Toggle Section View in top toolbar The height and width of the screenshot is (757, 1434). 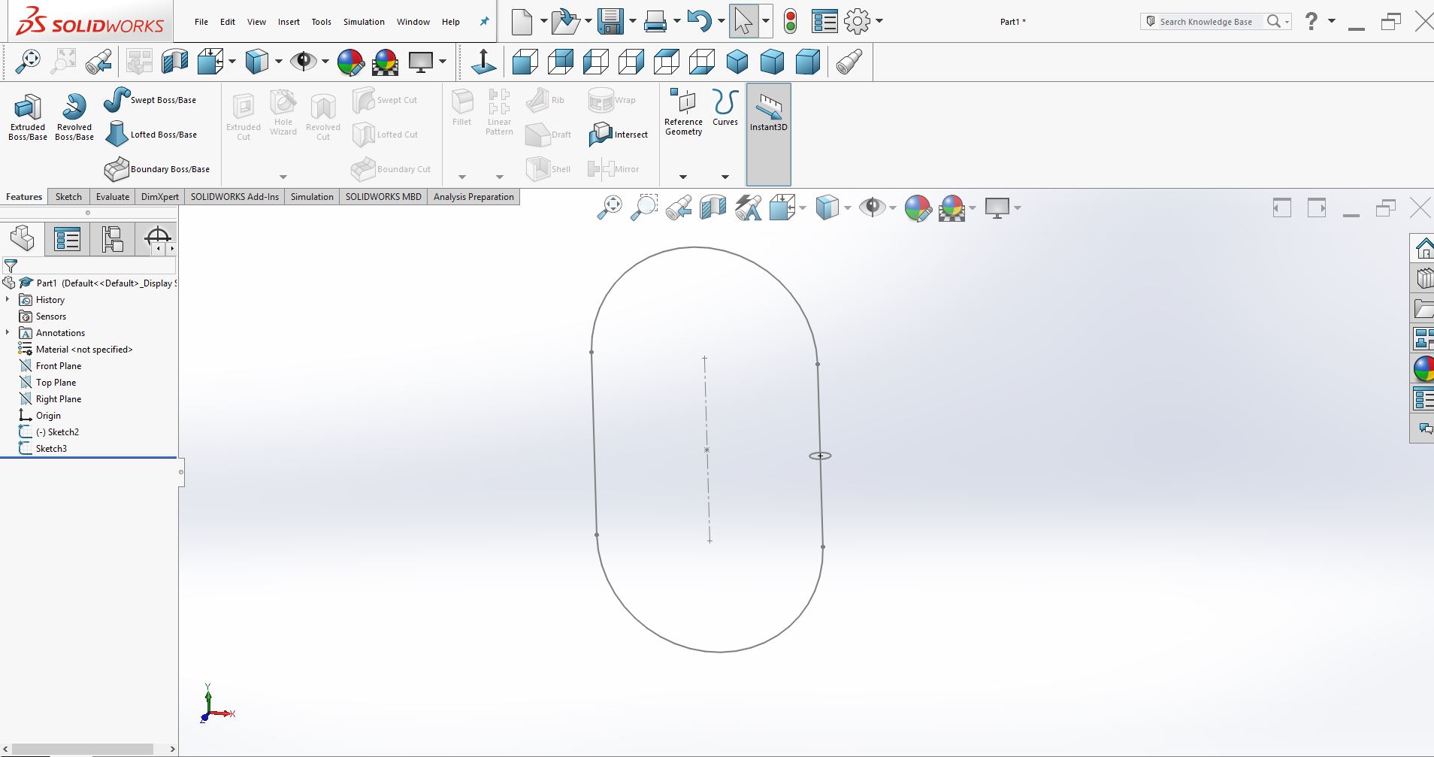point(174,62)
